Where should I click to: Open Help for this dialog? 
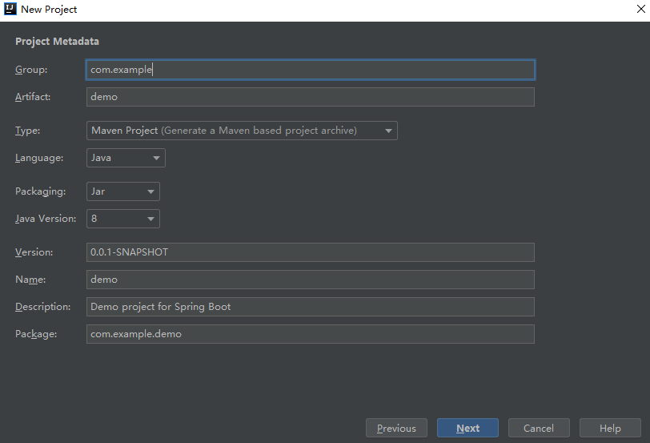point(610,428)
